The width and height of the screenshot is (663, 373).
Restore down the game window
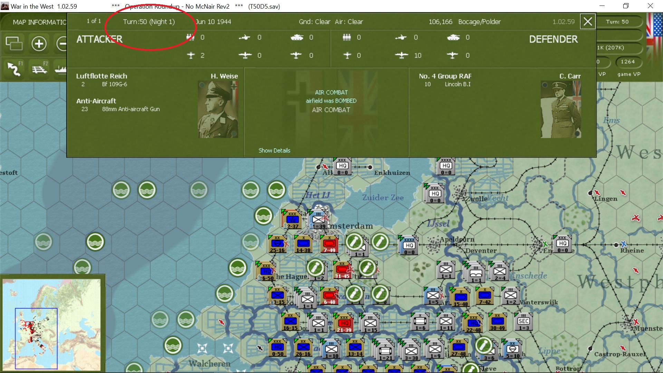(626, 6)
